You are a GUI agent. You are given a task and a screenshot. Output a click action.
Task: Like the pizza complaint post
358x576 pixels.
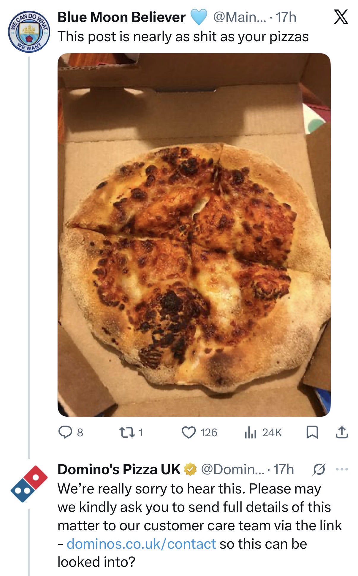tap(189, 432)
